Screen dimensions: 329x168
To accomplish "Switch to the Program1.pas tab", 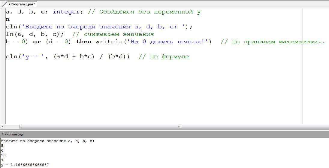I will click(x=22, y=4).
